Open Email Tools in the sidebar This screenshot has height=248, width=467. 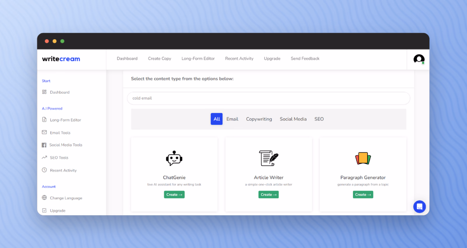[x=60, y=133]
